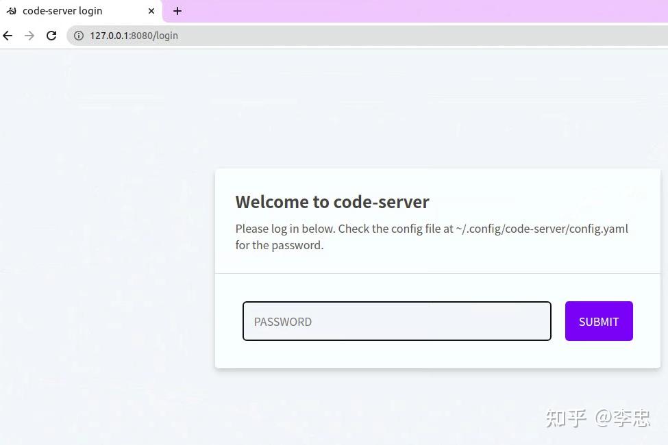Open a new browser tab with the plus icon
The width and height of the screenshot is (668, 445).
177,11
